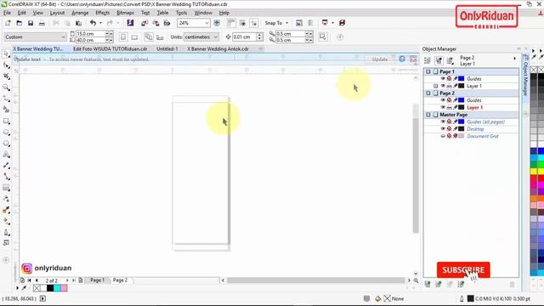The height and width of the screenshot is (306, 544).
Task: Hide Page 2 Layer 1 with eye icon
Action: (443, 108)
